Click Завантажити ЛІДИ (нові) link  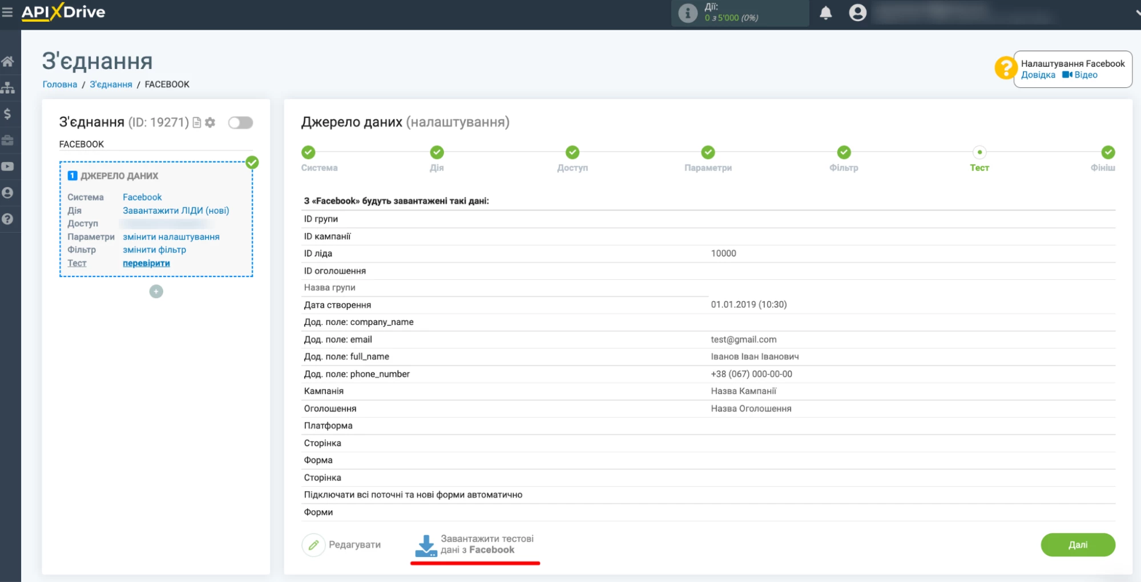point(176,210)
